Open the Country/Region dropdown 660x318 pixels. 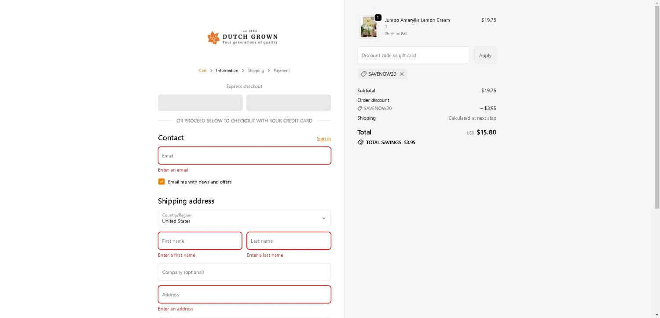pyautogui.click(x=244, y=218)
